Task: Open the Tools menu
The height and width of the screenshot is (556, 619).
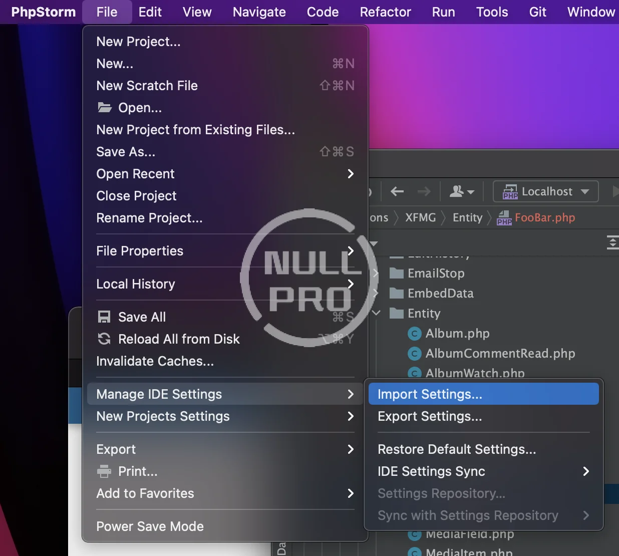Action: 492,12
